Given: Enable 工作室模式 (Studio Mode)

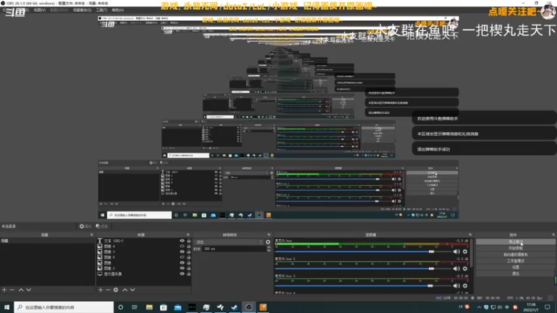Looking at the screenshot, I should tap(515, 261).
